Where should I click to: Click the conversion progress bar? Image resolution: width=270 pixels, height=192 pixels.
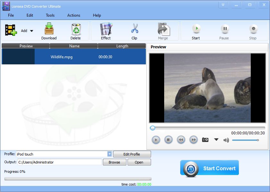pyautogui.click(x=78, y=179)
